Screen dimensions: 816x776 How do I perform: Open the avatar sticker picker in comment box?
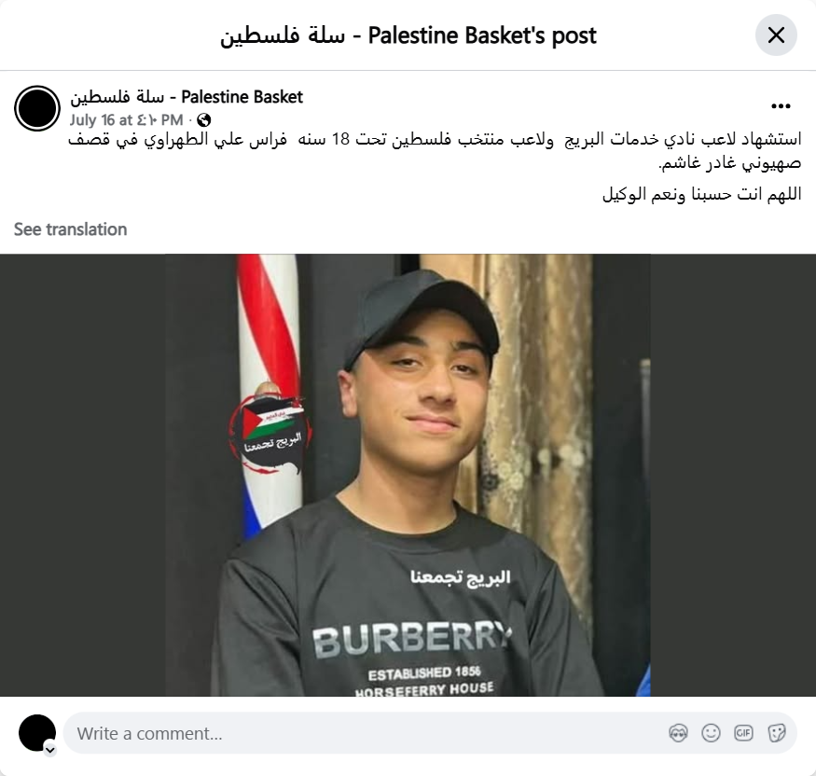(678, 733)
